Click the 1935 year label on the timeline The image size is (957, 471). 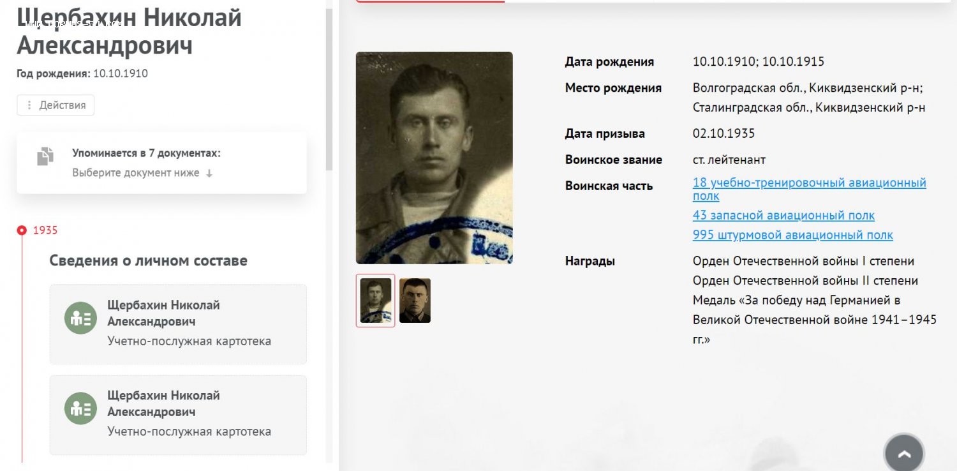45,230
